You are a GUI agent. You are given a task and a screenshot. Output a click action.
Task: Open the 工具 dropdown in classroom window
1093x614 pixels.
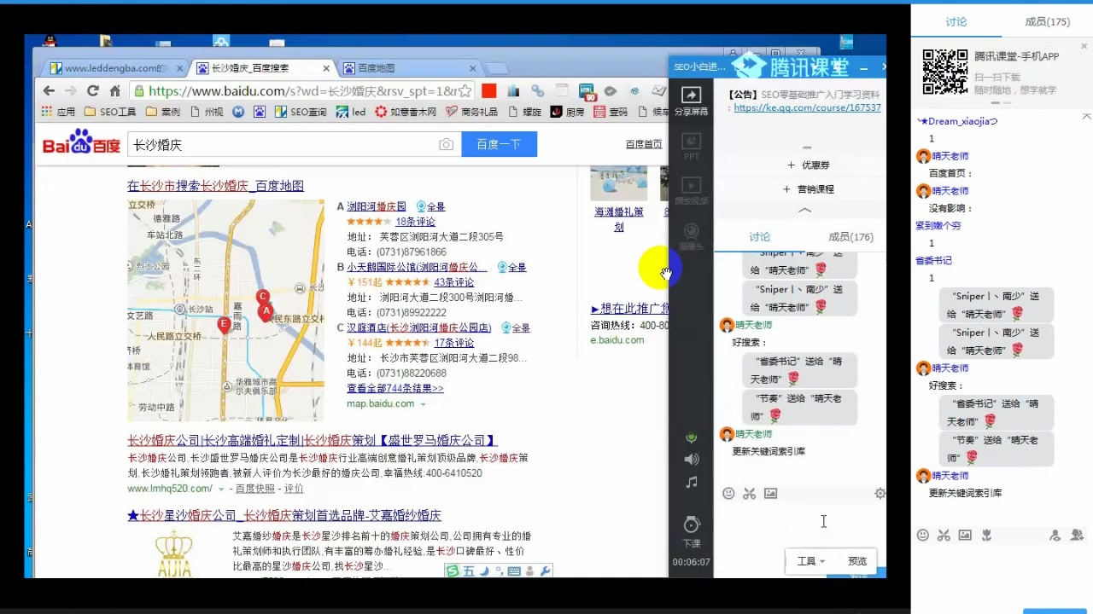pyautogui.click(x=810, y=561)
